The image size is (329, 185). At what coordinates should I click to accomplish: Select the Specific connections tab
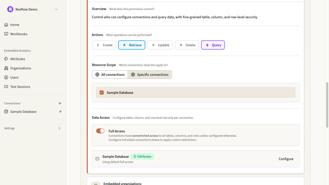[150, 75]
